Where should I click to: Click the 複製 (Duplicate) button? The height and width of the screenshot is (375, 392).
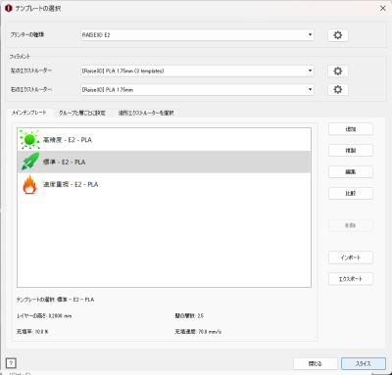351,151
